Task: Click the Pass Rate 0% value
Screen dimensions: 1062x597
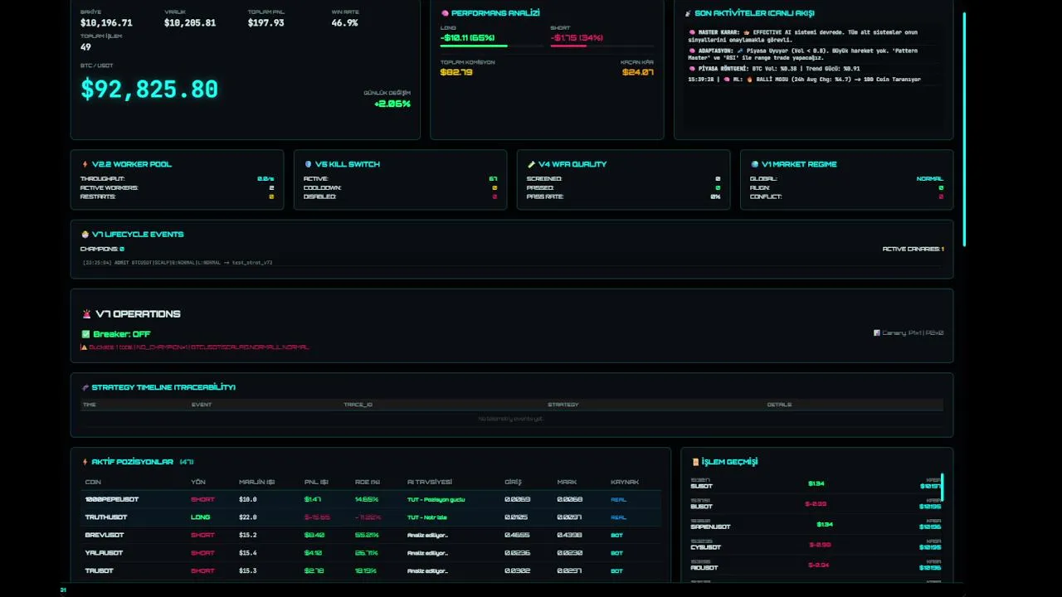Action: [x=715, y=197]
